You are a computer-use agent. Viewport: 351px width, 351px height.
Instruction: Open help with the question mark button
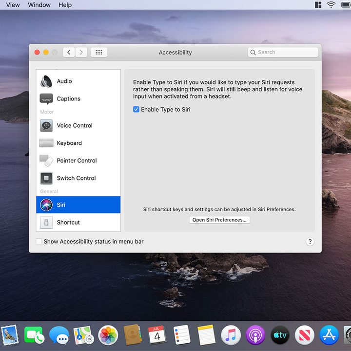coord(310,241)
